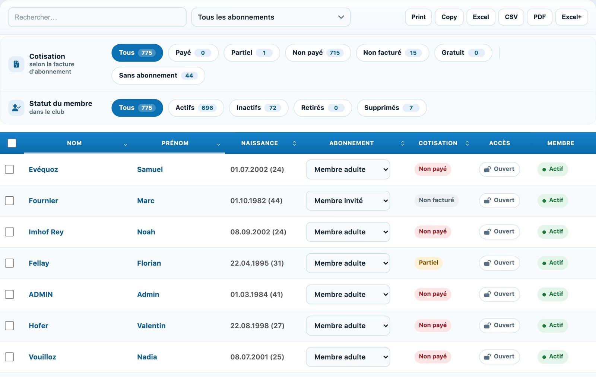
Task: Filter by Non payé cotisation
Action: pos(318,53)
